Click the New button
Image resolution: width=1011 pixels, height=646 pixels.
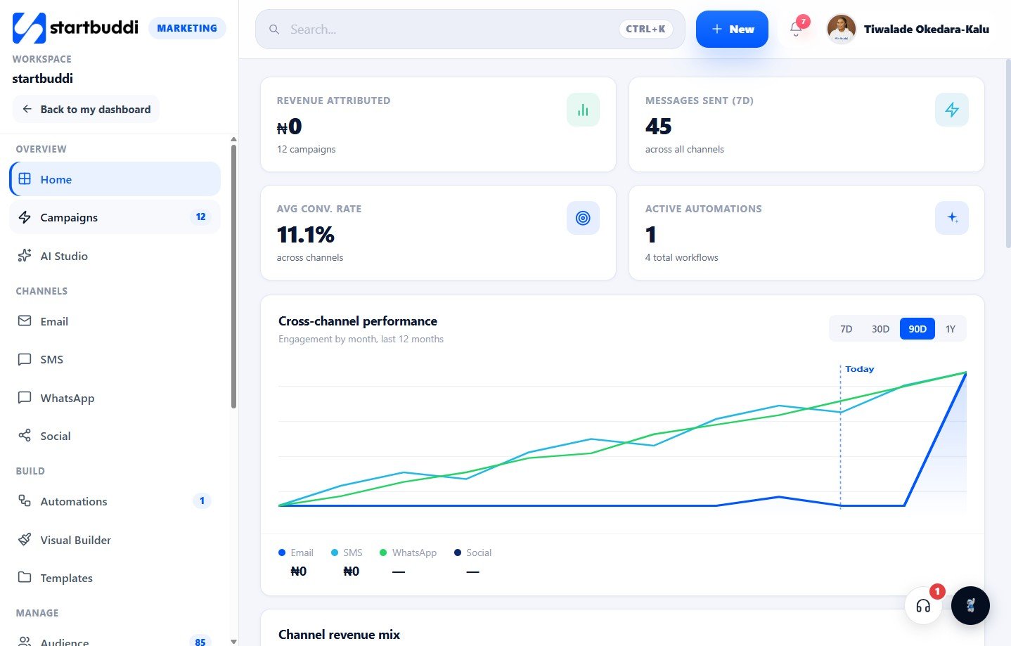(732, 29)
